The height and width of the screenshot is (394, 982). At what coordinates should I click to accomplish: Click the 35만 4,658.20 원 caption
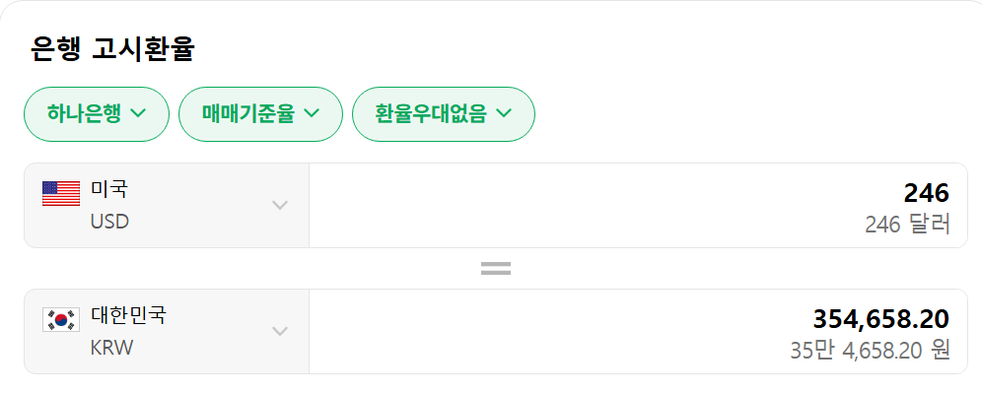pos(869,351)
